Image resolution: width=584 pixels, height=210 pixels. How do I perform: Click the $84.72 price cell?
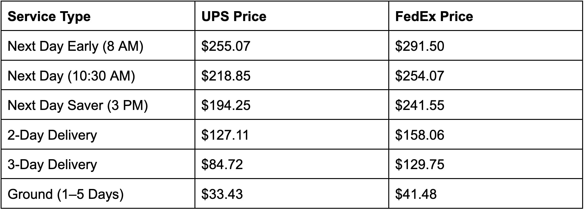[x=292, y=164]
